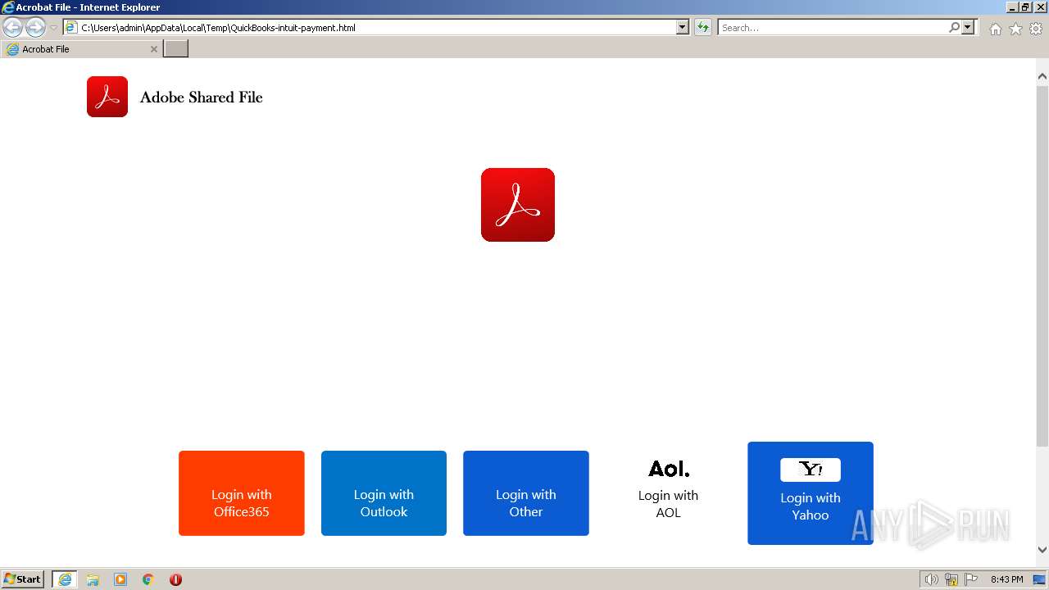Go back with the browser back arrow

tap(12, 27)
